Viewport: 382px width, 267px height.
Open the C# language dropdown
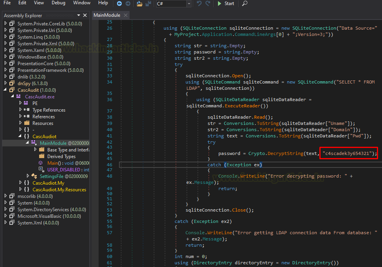[x=189, y=4]
